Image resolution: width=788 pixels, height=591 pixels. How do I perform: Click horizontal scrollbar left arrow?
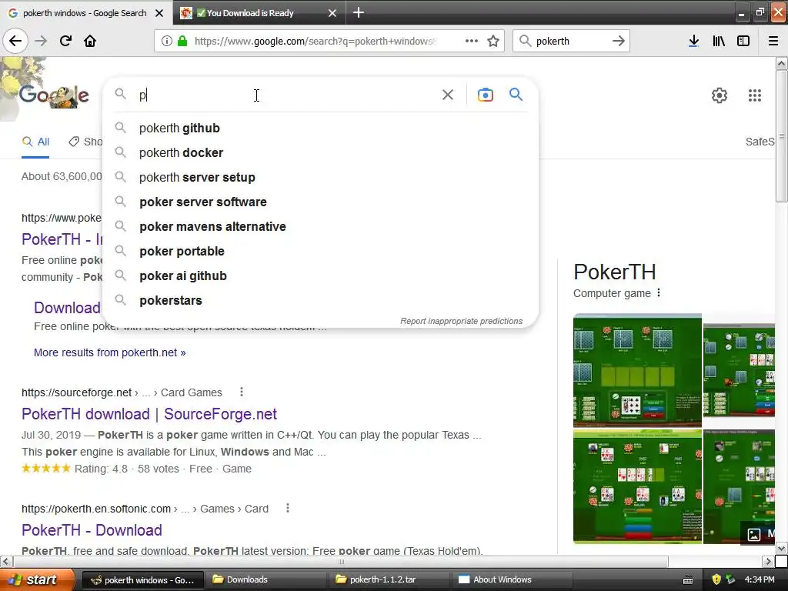[5, 561]
